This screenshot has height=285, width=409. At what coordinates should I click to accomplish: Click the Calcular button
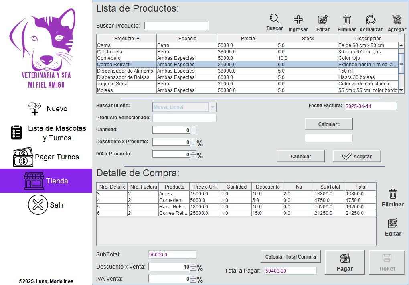click(329, 124)
